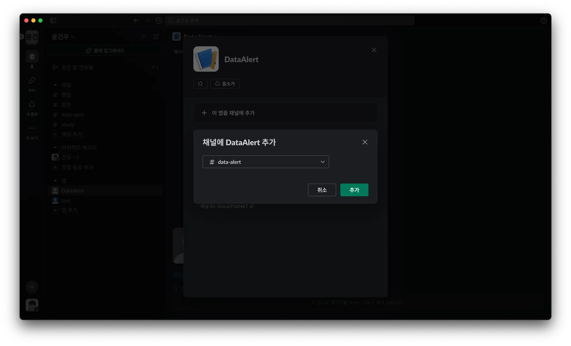Image resolution: width=571 pixels, height=346 pixels.
Task: Click the star icon to favorite DataAlert
Action: pos(200,83)
